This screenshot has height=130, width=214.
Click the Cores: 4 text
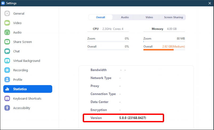click(x=118, y=29)
